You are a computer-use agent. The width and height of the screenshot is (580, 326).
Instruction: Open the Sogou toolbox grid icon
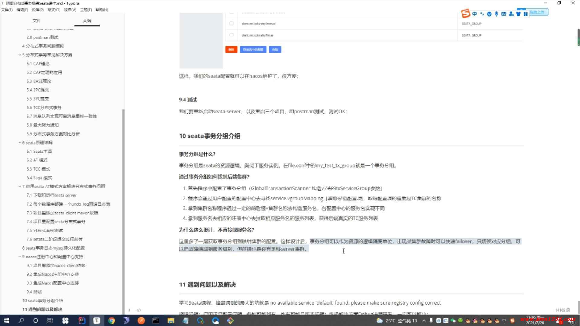(x=526, y=14)
